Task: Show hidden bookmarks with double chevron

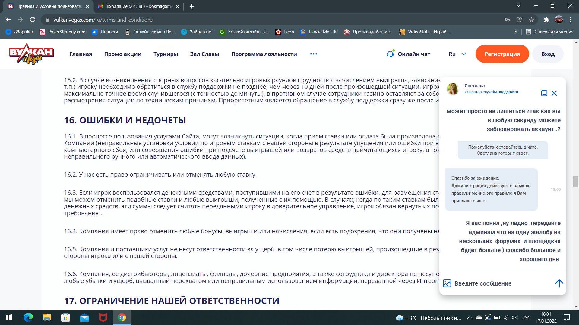Action: coord(516,32)
